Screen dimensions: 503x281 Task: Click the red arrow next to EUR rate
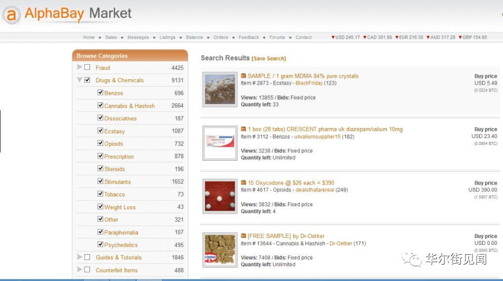397,37
